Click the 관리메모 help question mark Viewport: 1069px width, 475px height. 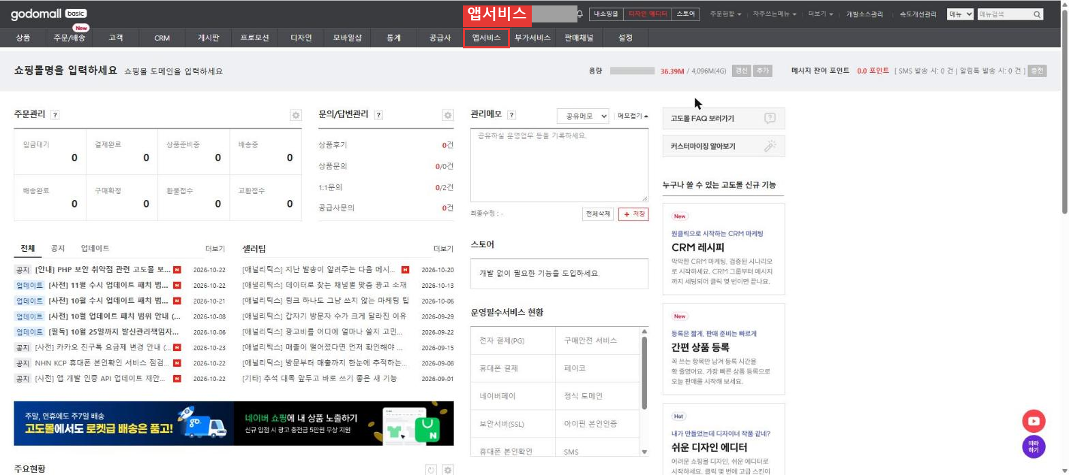pyautogui.click(x=512, y=115)
